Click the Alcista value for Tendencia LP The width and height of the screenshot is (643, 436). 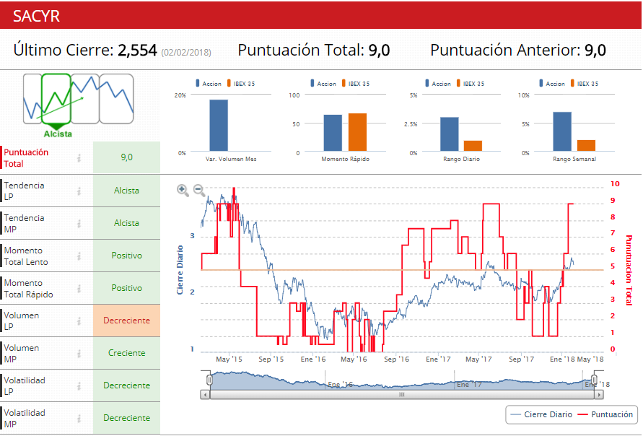point(127,191)
